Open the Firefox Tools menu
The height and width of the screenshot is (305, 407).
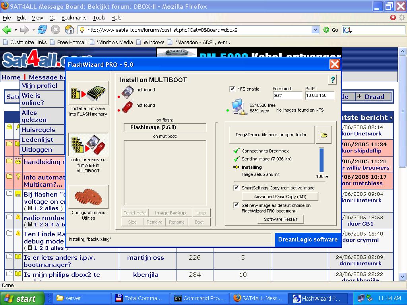[x=99, y=17]
